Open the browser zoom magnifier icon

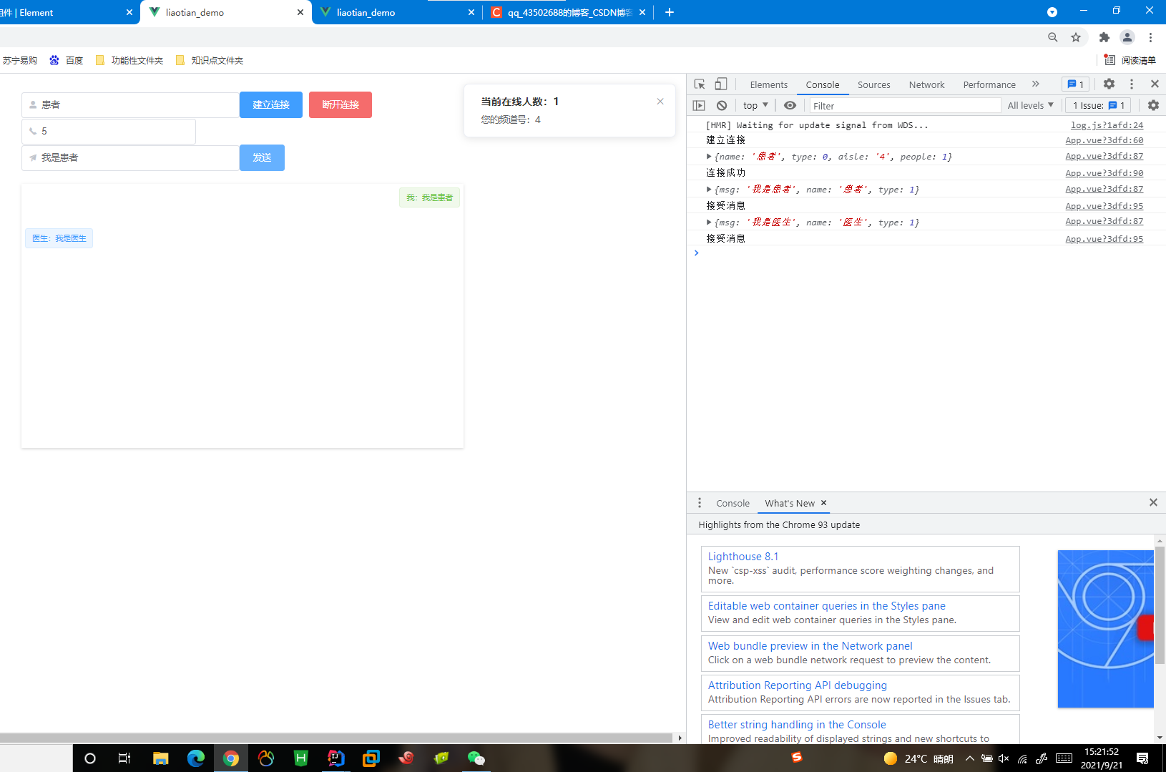tap(1053, 37)
